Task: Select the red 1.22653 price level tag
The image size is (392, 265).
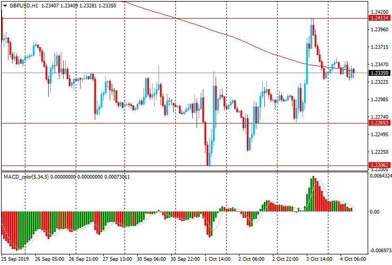Action: point(379,122)
